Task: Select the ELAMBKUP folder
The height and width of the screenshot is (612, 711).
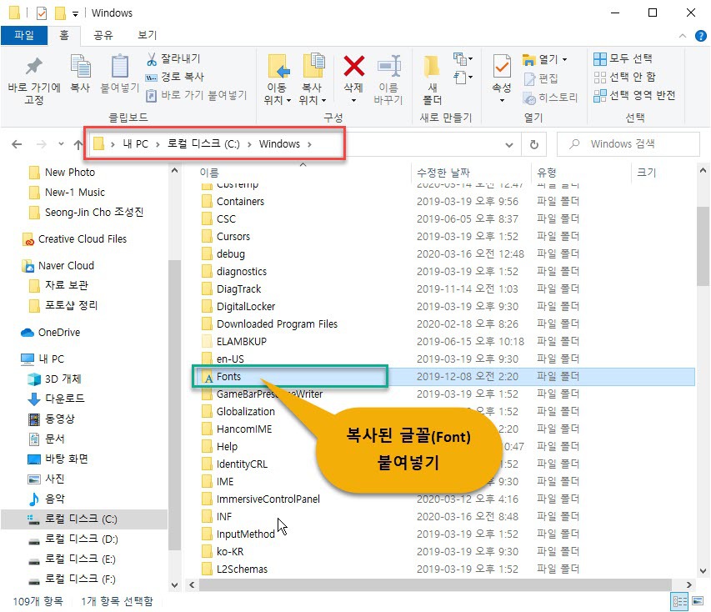Action: point(241,342)
